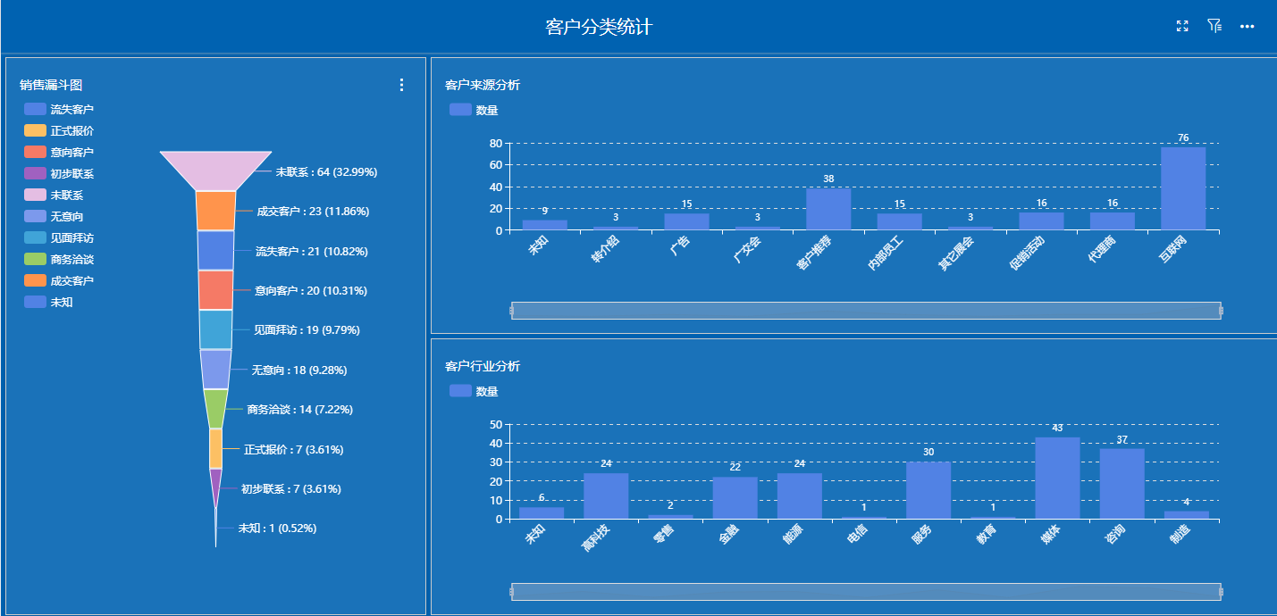Click the 客户来源分析 zoom slider bar
This screenshot has height=616, width=1277.
point(866,311)
